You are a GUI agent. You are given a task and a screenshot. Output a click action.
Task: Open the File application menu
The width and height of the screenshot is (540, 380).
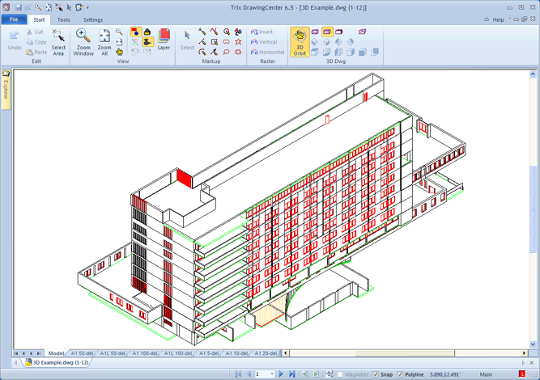(14, 19)
